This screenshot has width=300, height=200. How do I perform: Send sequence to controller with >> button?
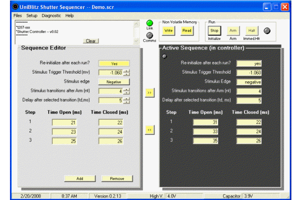149,93
